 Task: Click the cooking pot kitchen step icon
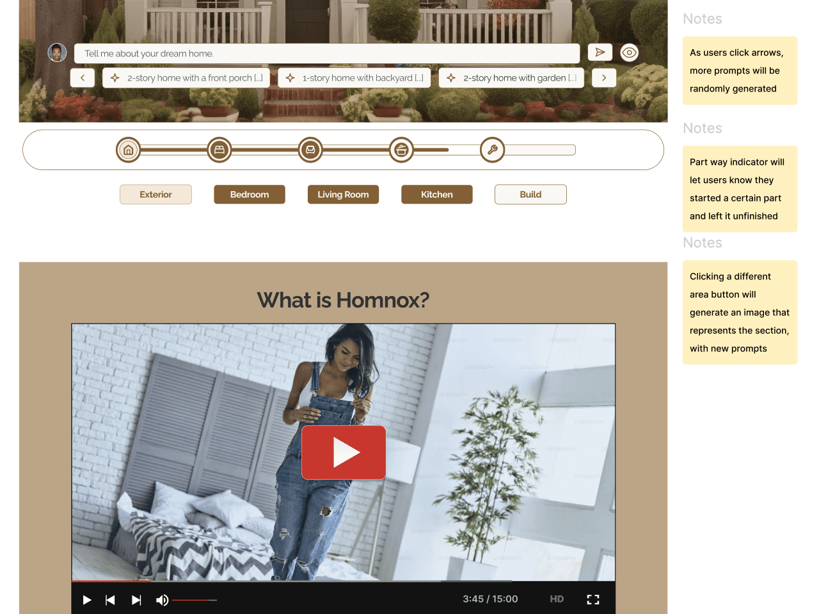(401, 150)
